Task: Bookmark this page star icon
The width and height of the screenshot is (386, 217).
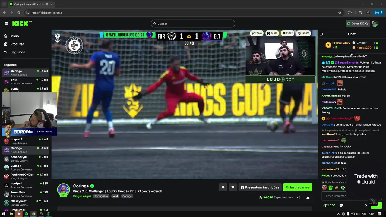Action: 340,13
